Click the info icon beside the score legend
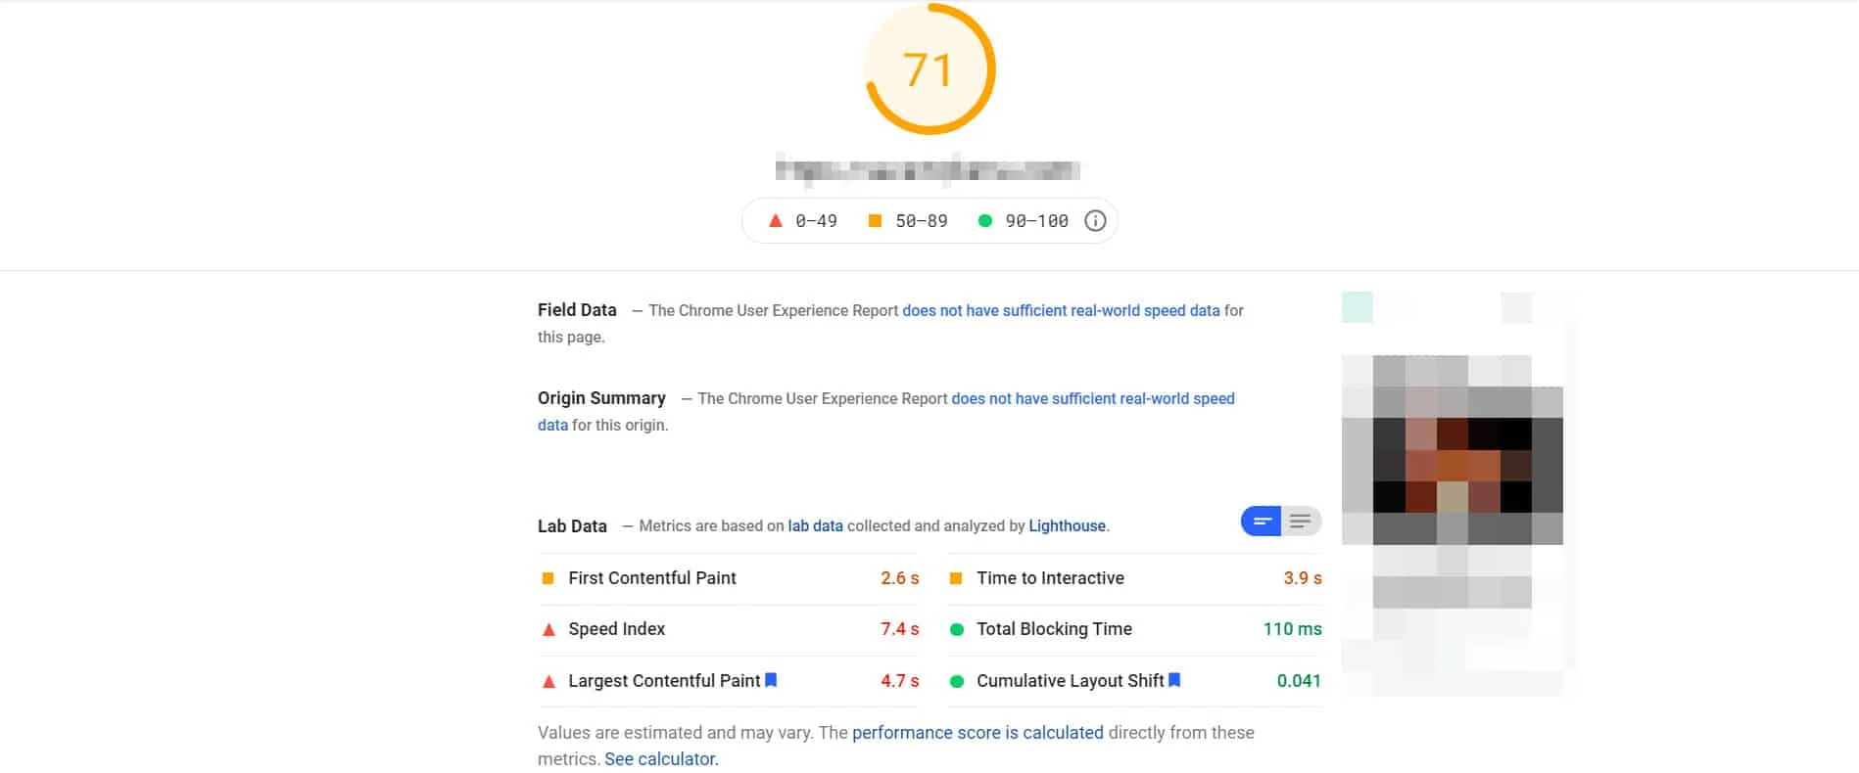1859x773 pixels. (1095, 220)
